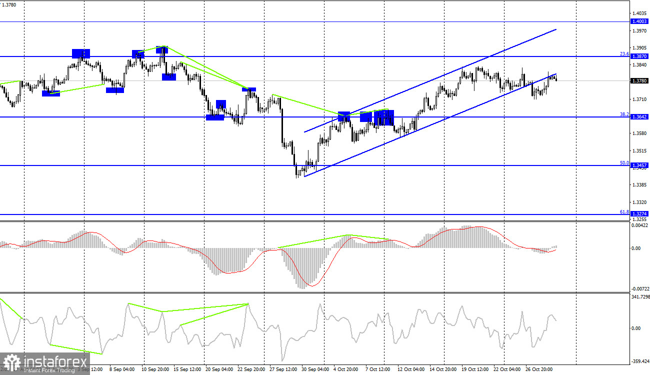Click the MACD scale value 0.00422
Viewport: 650px width, 375px height.
point(640,225)
